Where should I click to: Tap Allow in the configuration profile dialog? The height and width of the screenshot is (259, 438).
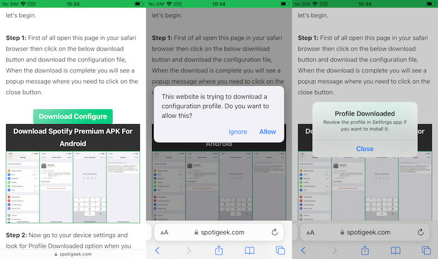(x=268, y=132)
